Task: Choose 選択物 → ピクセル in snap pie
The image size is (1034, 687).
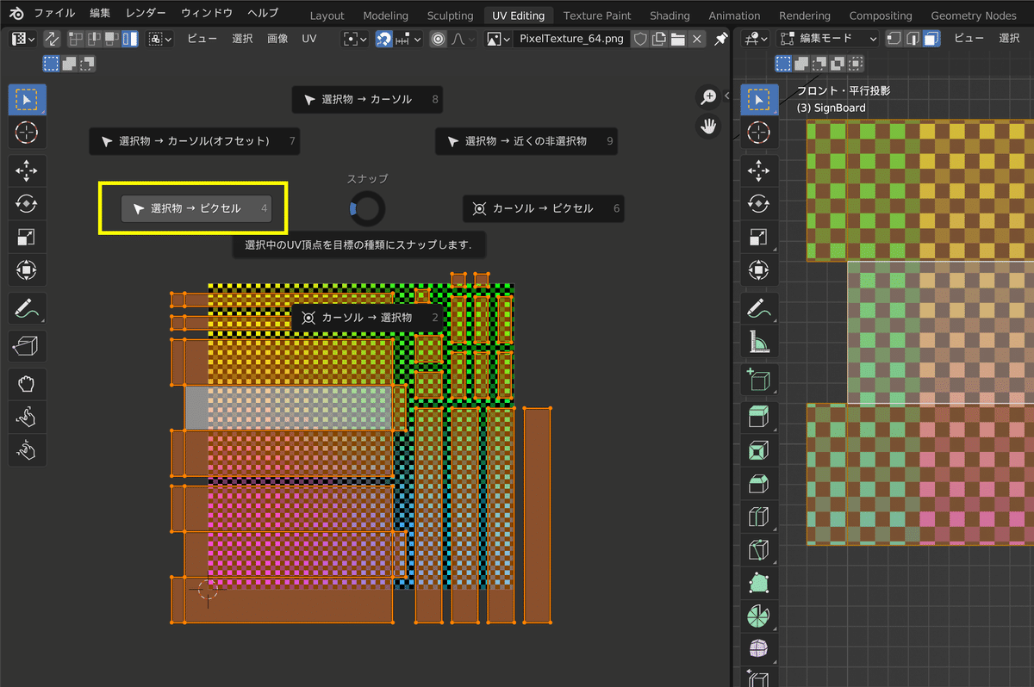Action: tap(196, 208)
